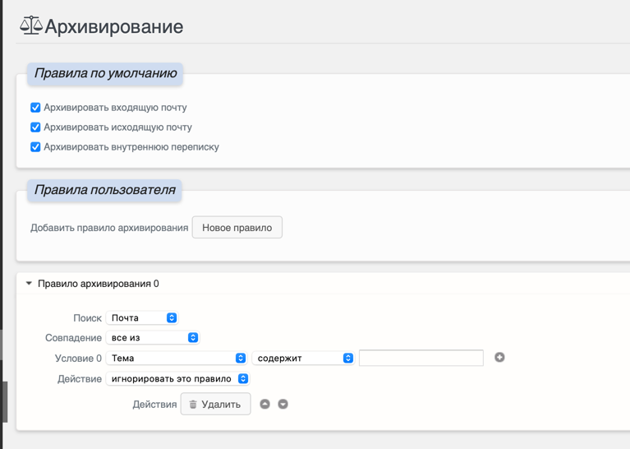Add condition with the plus icon

(499, 358)
